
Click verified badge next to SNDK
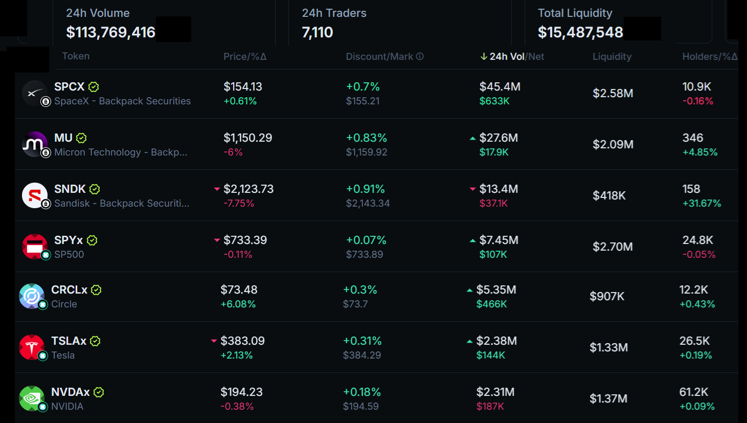point(95,189)
